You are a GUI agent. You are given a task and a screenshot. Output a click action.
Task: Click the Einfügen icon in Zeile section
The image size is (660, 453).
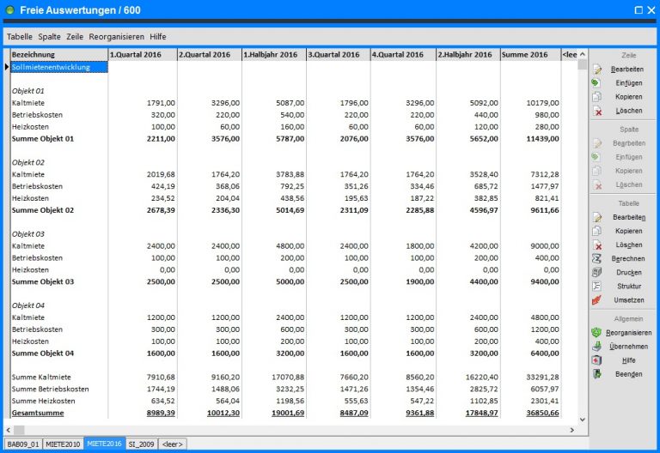click(596, 83)
